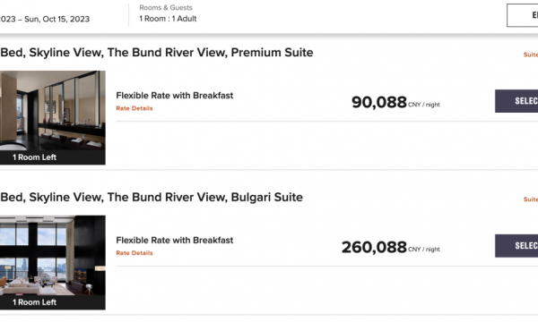The image size is (538, 322).
Task: Click the Suite details link for Premium Suite
Action: [x=531, y=55]
